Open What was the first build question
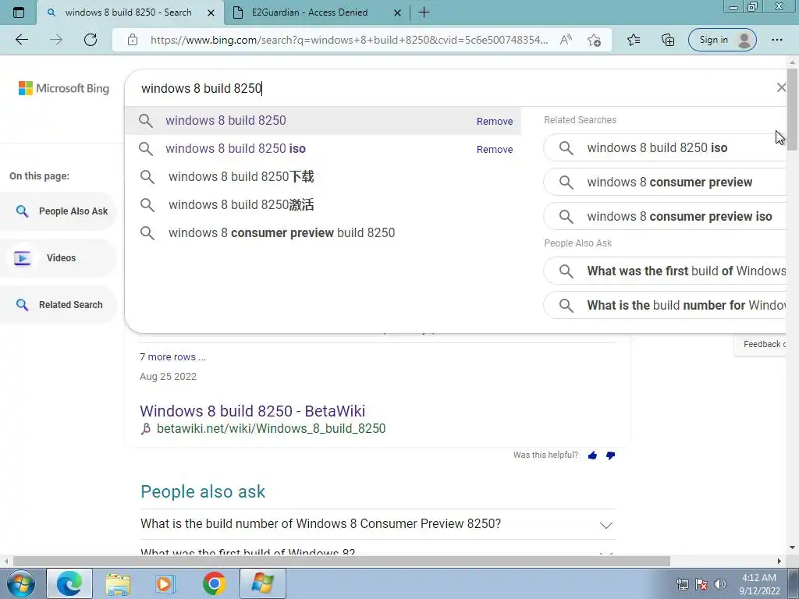Screen dimensions: 799x599 (665, 271)
